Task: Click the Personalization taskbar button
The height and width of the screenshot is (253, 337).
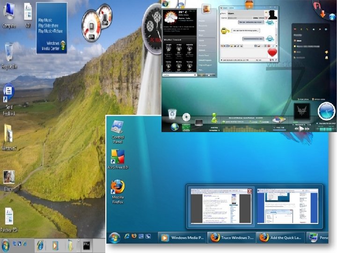Action: 317,238
